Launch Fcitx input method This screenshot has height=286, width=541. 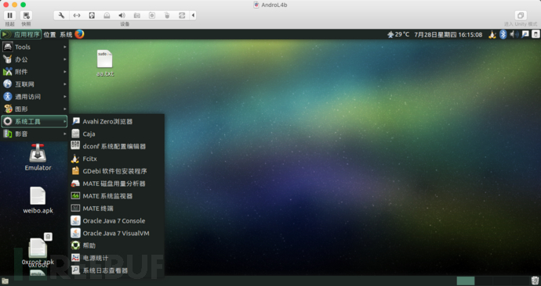tap(117, 159)
